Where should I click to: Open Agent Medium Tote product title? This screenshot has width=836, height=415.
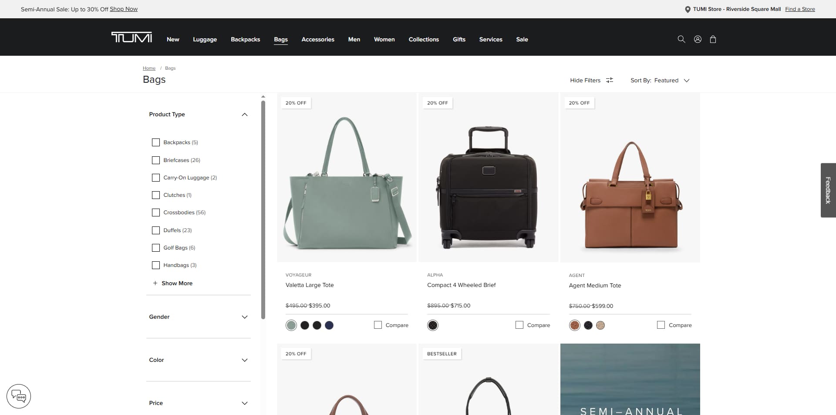click(x=595, y=286)
